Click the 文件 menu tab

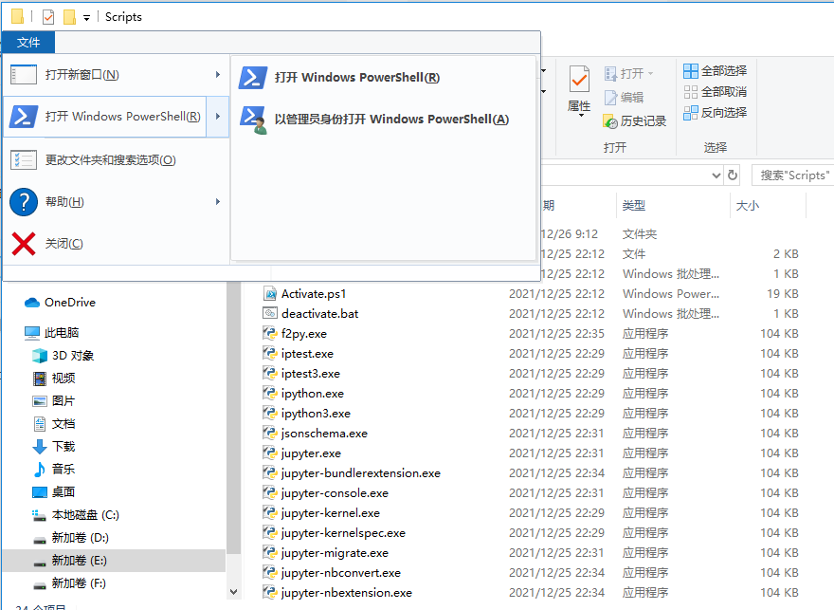click(x=27, y=42)
